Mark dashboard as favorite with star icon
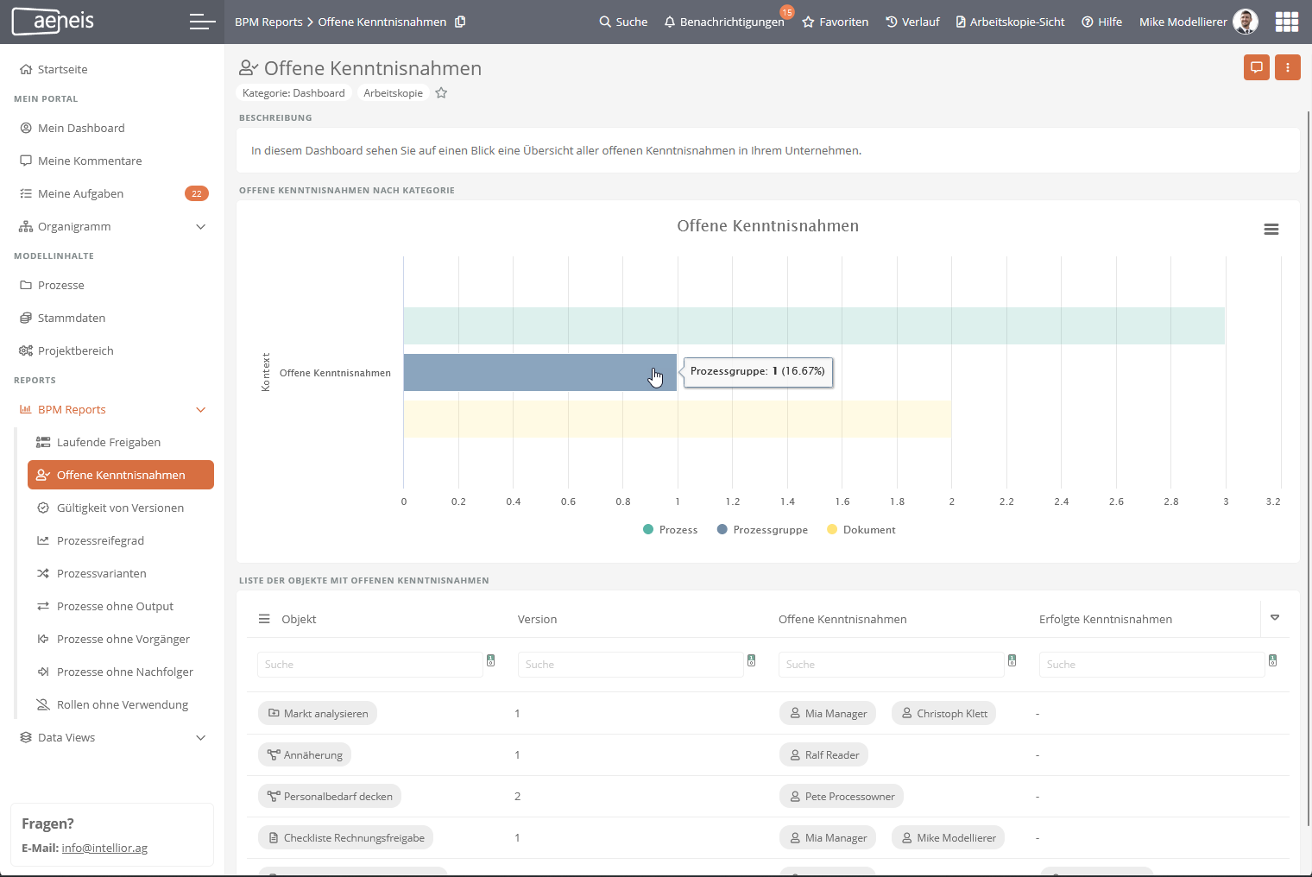The height and width of the screenshot is (877, 1312). point(441,93)
